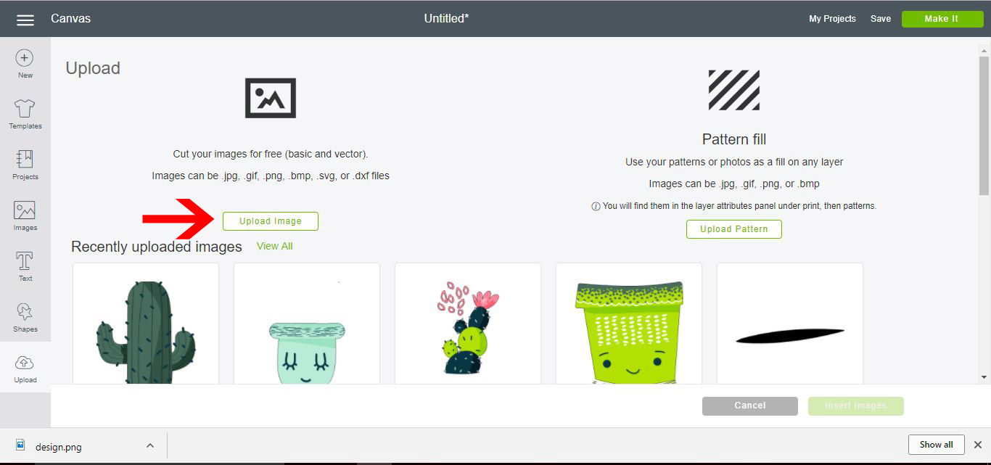Open the hamburger menu

25,20
